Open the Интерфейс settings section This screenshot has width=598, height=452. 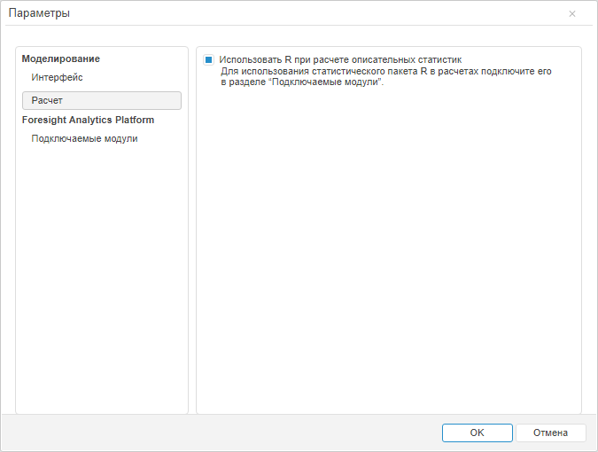tap(57, 77)
